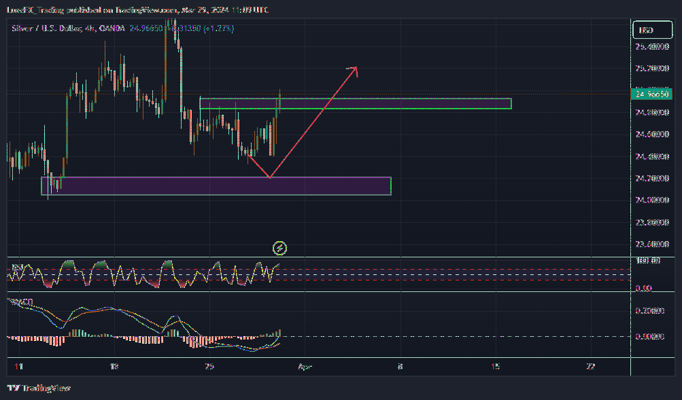Click the 24.60000 price axis label
682x400 pixels.
(652, 134)
